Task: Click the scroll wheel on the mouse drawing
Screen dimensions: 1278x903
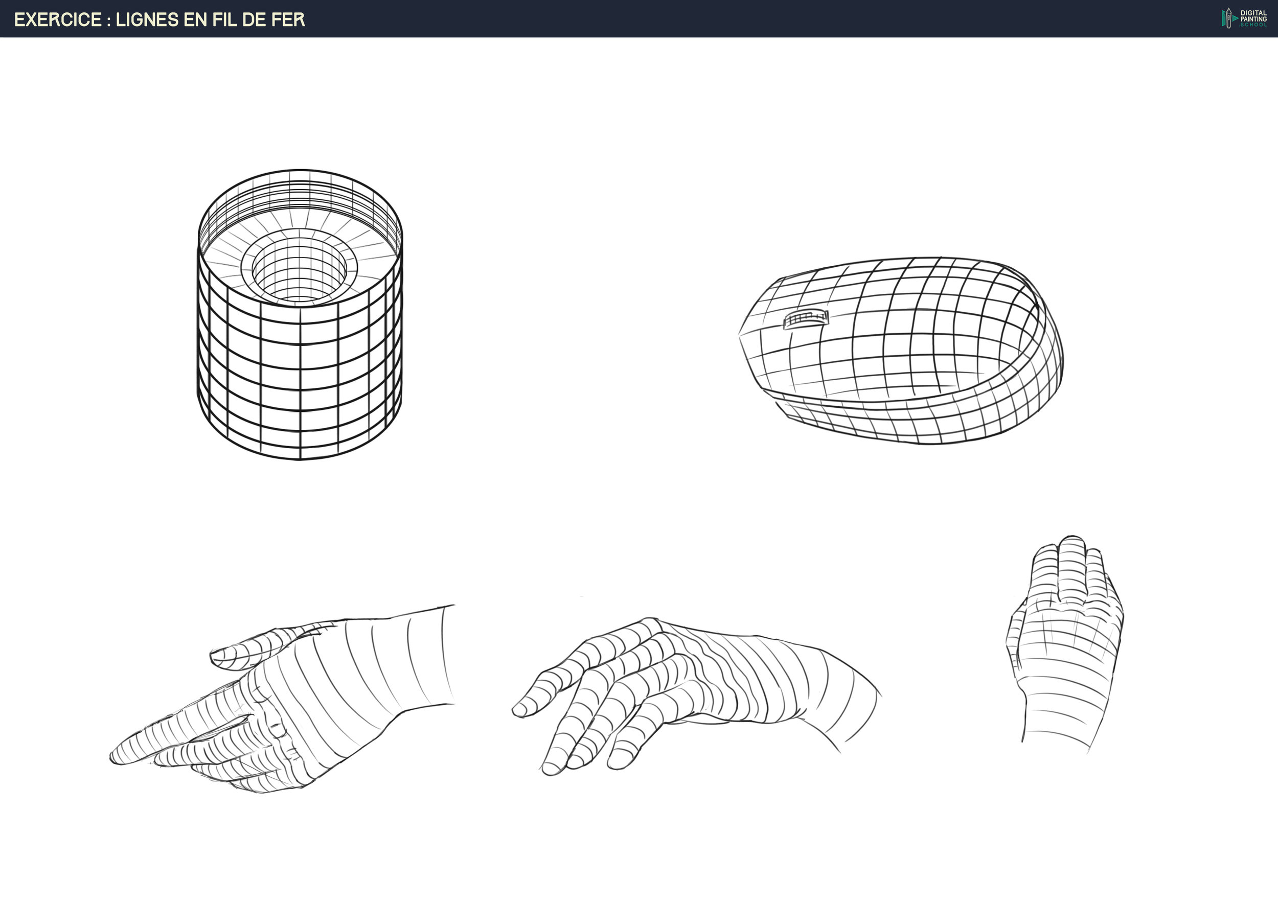Action: [x=806, y=320]
